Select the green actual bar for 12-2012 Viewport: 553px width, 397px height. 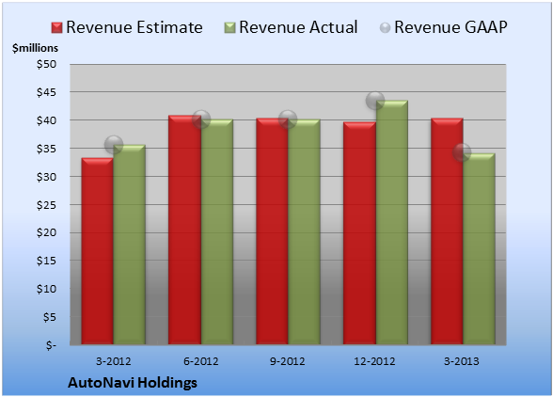pyautogui.click(x=392, y=222)
